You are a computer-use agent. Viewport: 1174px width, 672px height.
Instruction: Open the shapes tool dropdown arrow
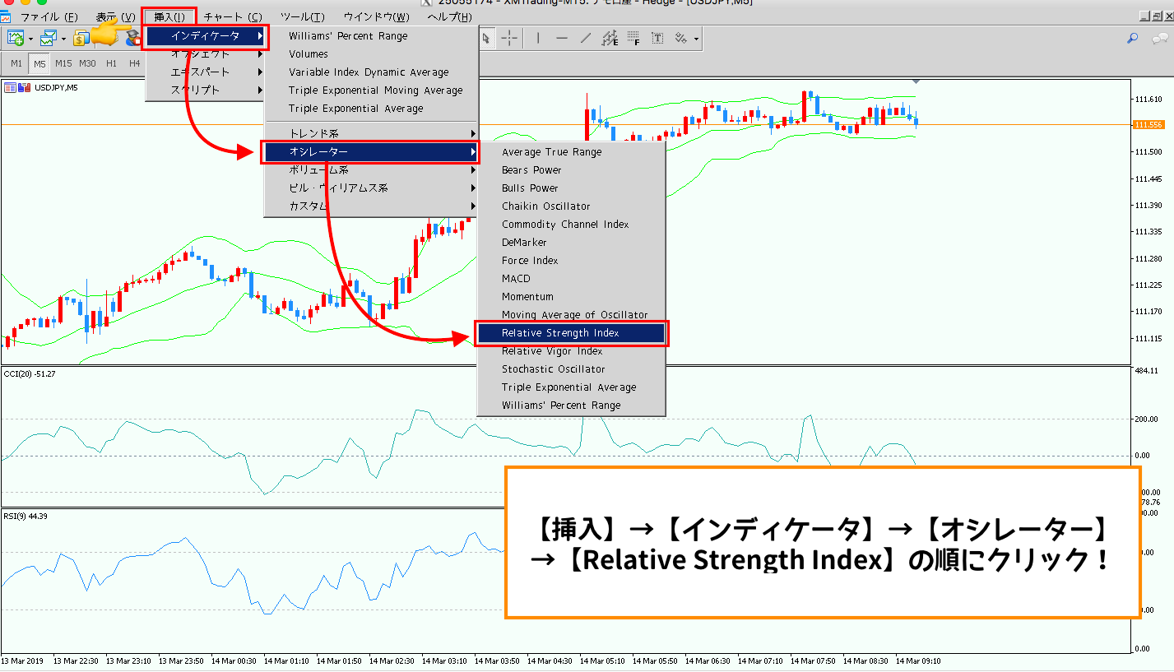coord(697,39)
